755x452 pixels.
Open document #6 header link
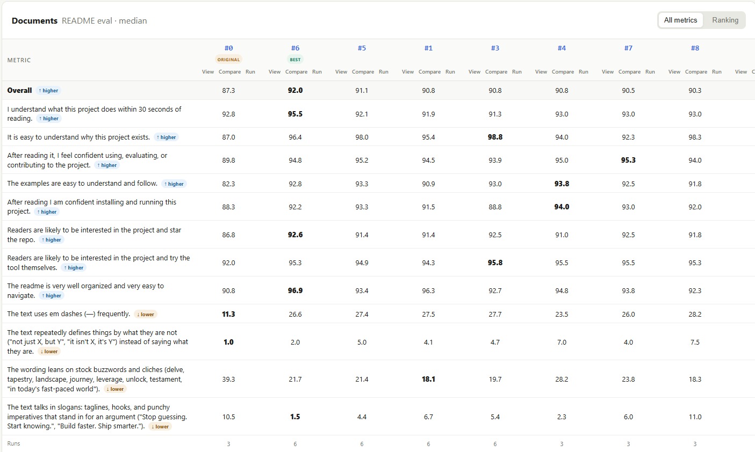(295, 48)
